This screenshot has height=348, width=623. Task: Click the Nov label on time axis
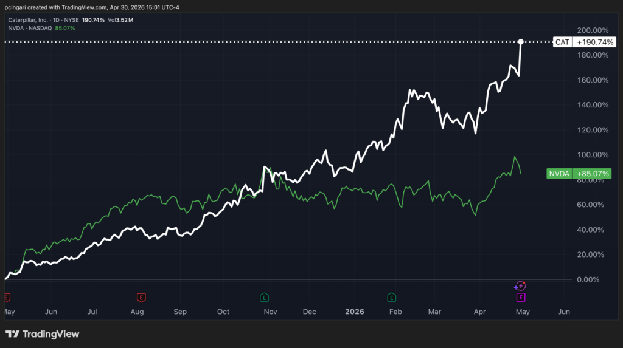click(x=270, y=312)
